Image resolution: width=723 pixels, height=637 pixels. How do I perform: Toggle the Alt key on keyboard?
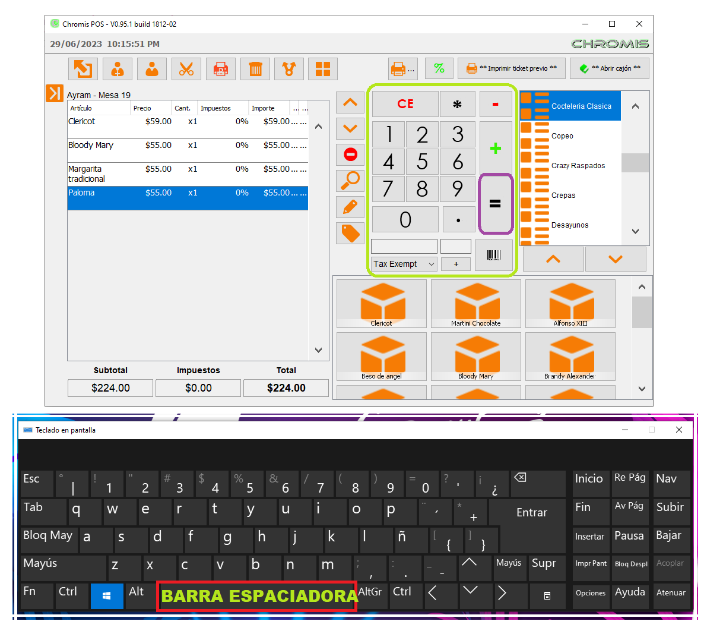[141, 596]
